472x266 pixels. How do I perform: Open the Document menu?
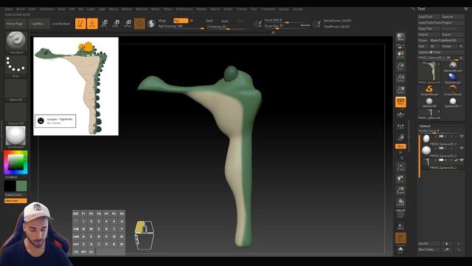pyautogui.click(x=47, y=9)
